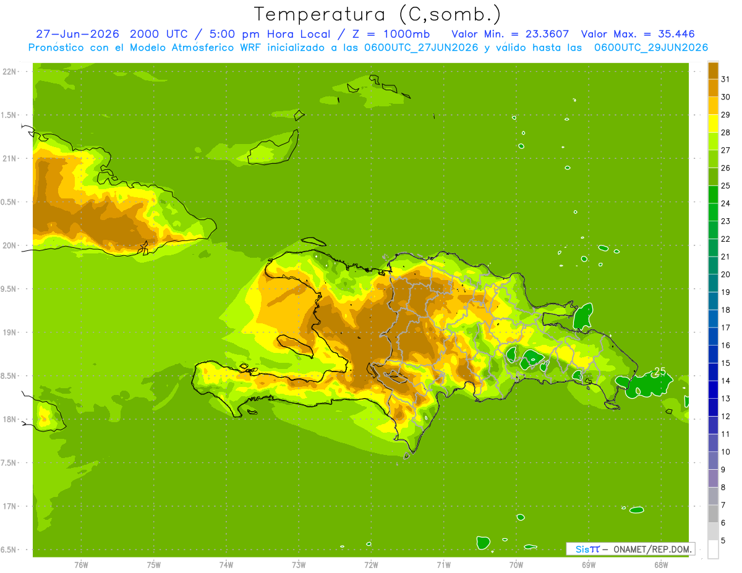Image resolution: width=742 pixels, height=573 pixels.
Task: Click the "ONAMET/REP.DOM." credit label
Action: click(x=653, y=550)
